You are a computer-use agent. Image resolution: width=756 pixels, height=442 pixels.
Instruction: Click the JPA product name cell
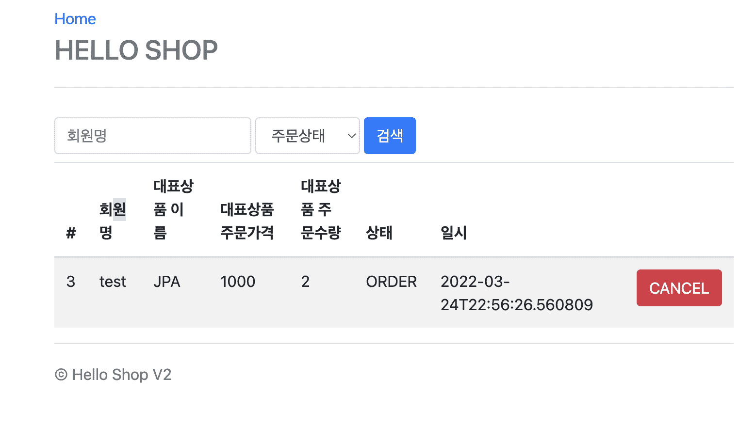(x=167, y=282)
